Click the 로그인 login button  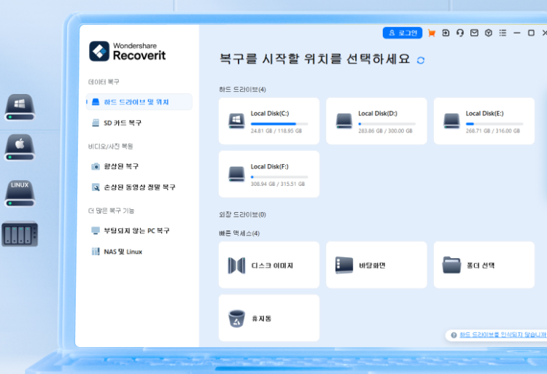tap(402, 33)
